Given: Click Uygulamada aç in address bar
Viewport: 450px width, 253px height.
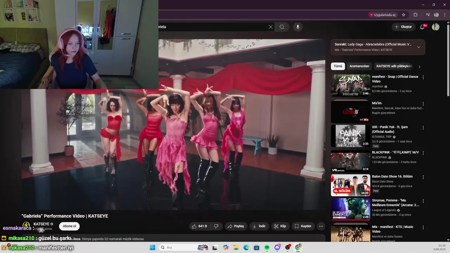Looking at the screenshot, I should coord(382,15).
